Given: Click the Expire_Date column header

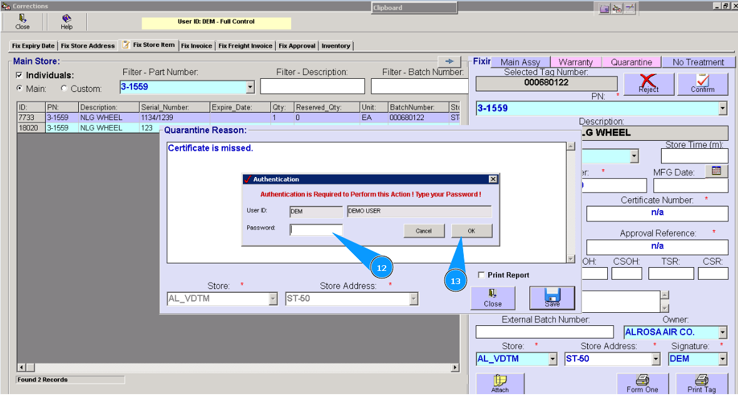Looking at the screenshot, I should point(240,107).
